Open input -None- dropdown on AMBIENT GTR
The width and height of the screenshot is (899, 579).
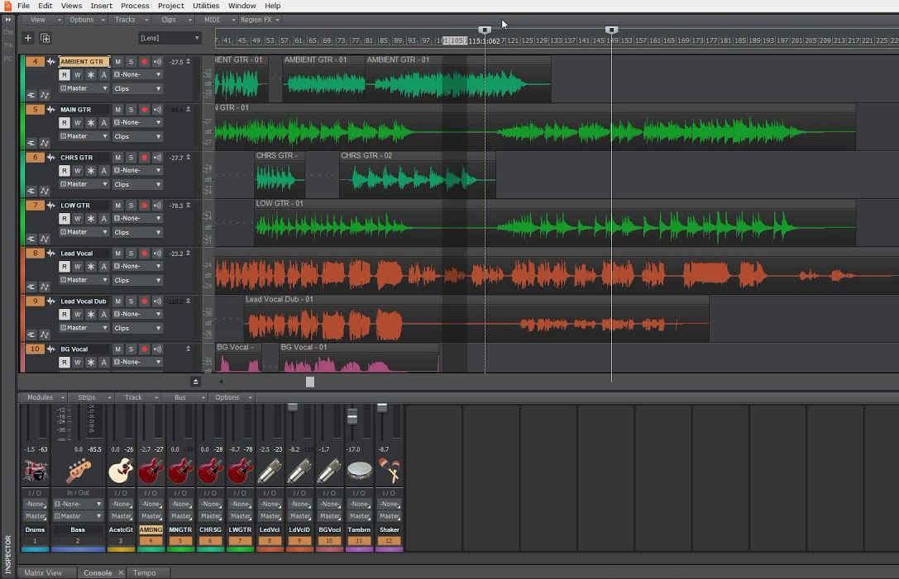point(137,74)
